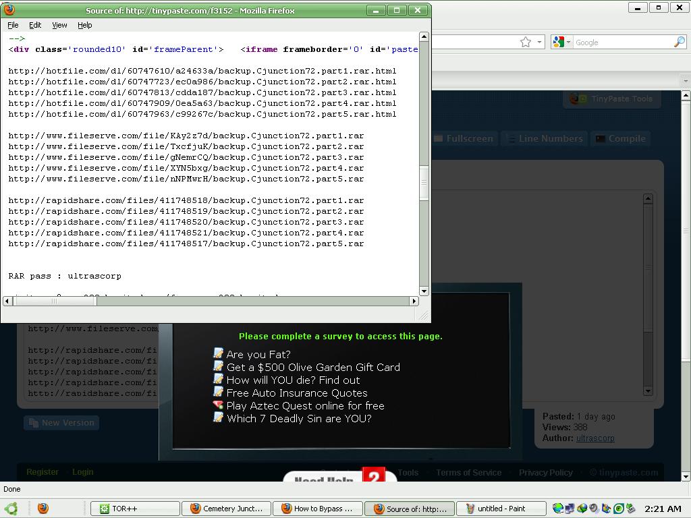The image size is (691, 518).
Task: Click the Register link in page footer
Action: (x=43, y=471)
